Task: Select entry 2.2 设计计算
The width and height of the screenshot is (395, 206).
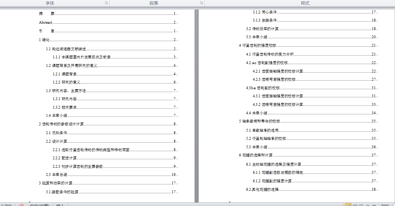Action: pos(112,142)
